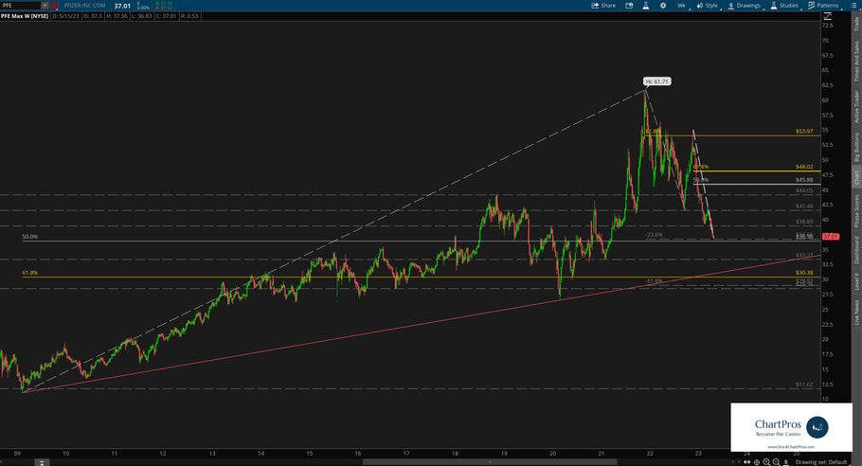Click the $53.97 Fibonacci level label
862x466 pixels.
click(x=804, y=132)
